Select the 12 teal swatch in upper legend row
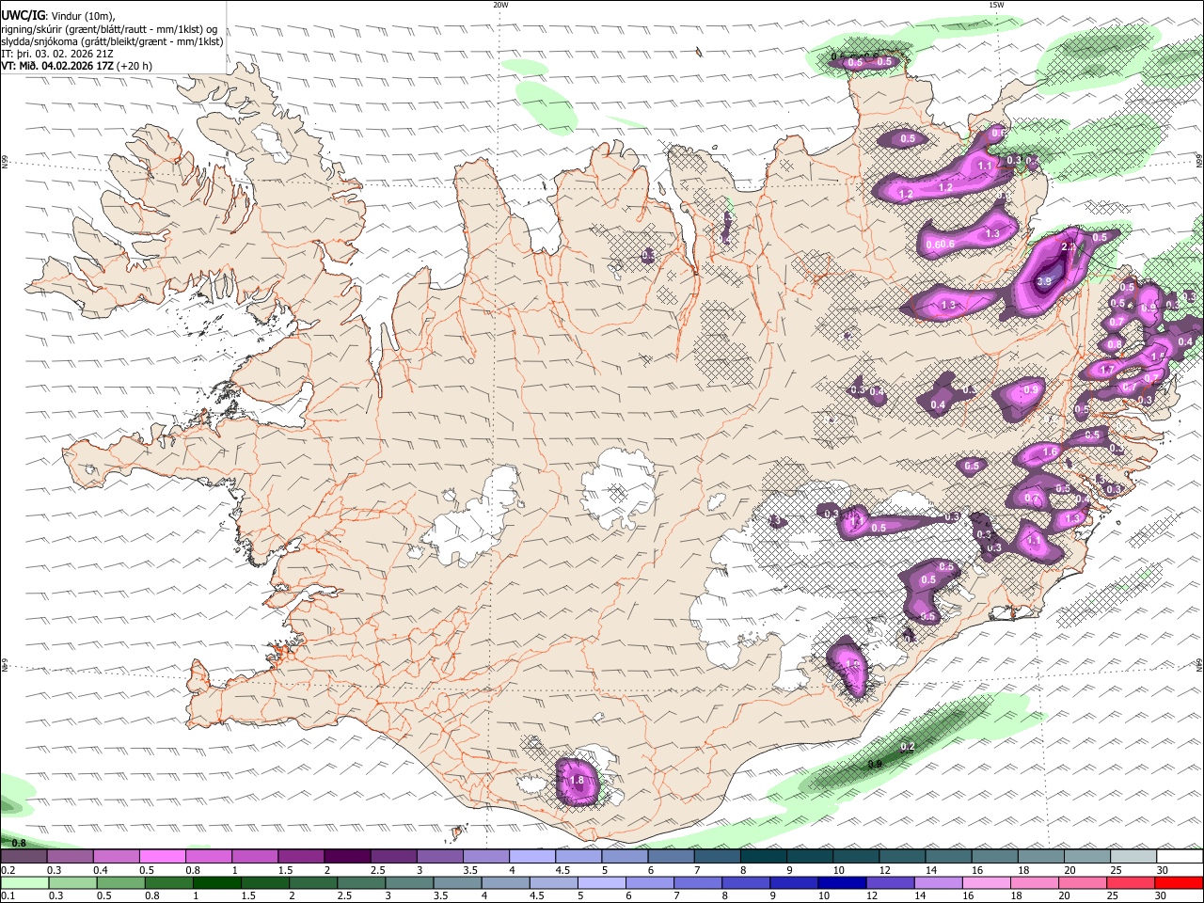 [x=902, y=857]
